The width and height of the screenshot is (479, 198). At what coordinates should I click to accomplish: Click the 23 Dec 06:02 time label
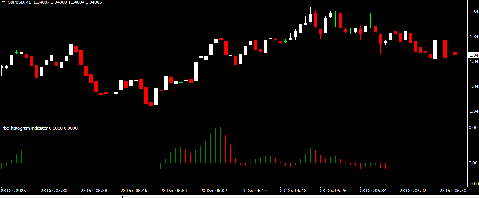[x=214, y=190]
